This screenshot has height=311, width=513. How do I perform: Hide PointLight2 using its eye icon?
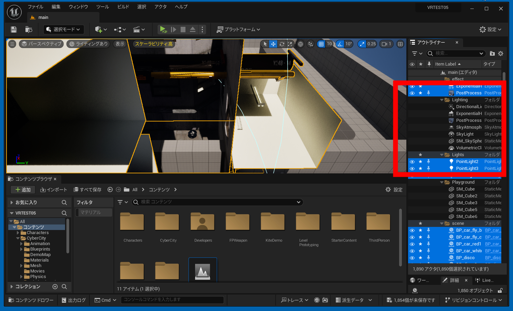[x=412, y=162]
